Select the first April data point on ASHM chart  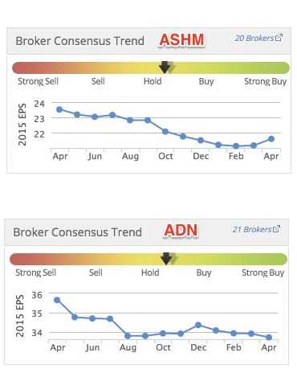[x=59, y=109]
